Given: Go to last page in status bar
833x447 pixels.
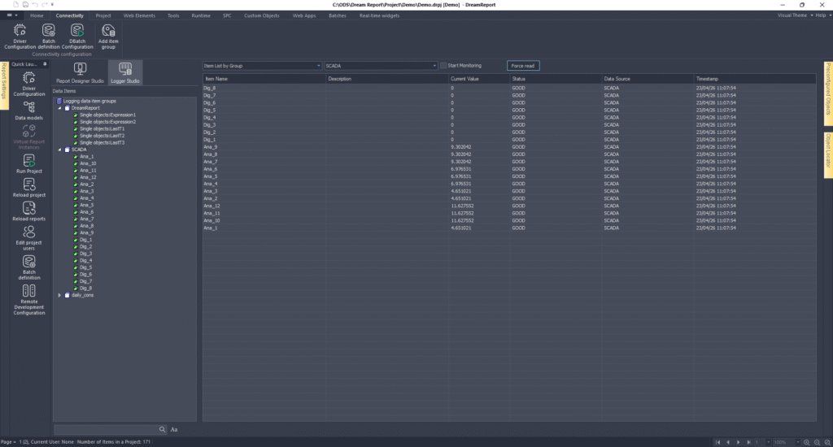Looking at the screenshot, I should point(748,442).
